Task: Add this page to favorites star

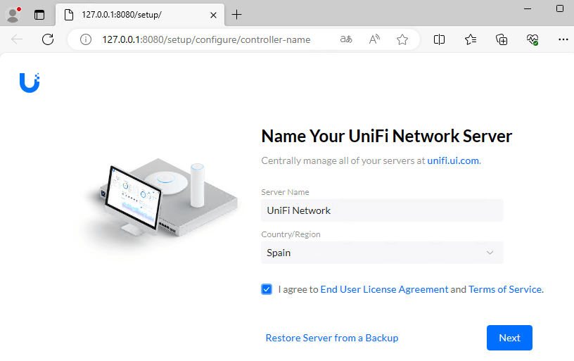Action: 402,40
